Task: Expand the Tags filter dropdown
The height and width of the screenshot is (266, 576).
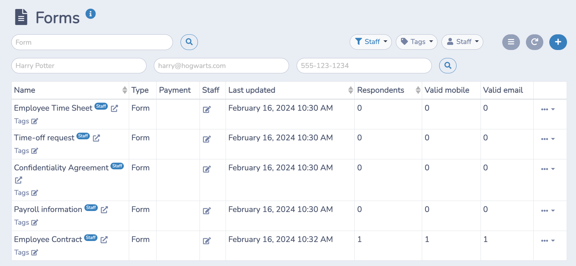Action: coord(416,42)
